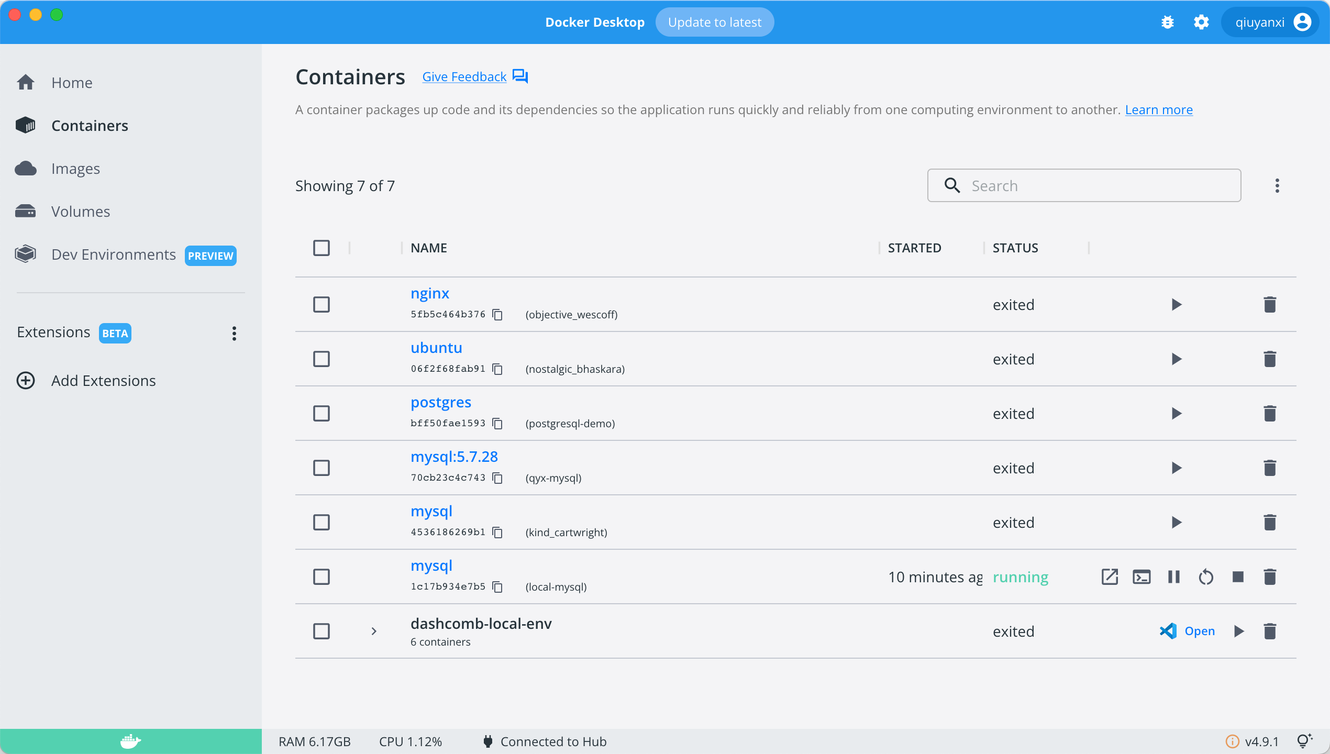Sort by the STATUS column header
The image size is (1330, 754).
[x=1015, y=248]
